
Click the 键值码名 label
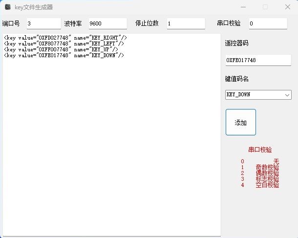click(x=236, y=79)
